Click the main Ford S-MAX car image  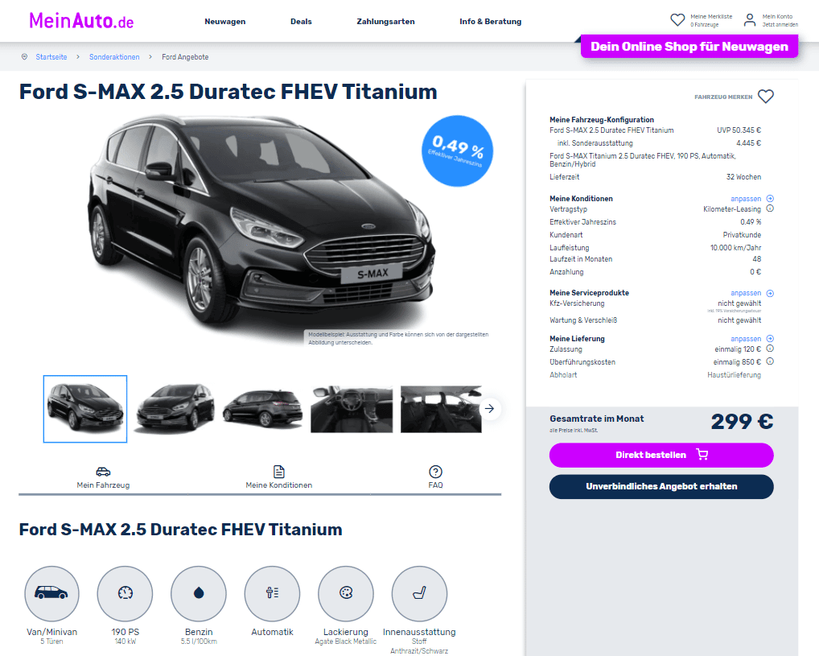tap(261, 222)
